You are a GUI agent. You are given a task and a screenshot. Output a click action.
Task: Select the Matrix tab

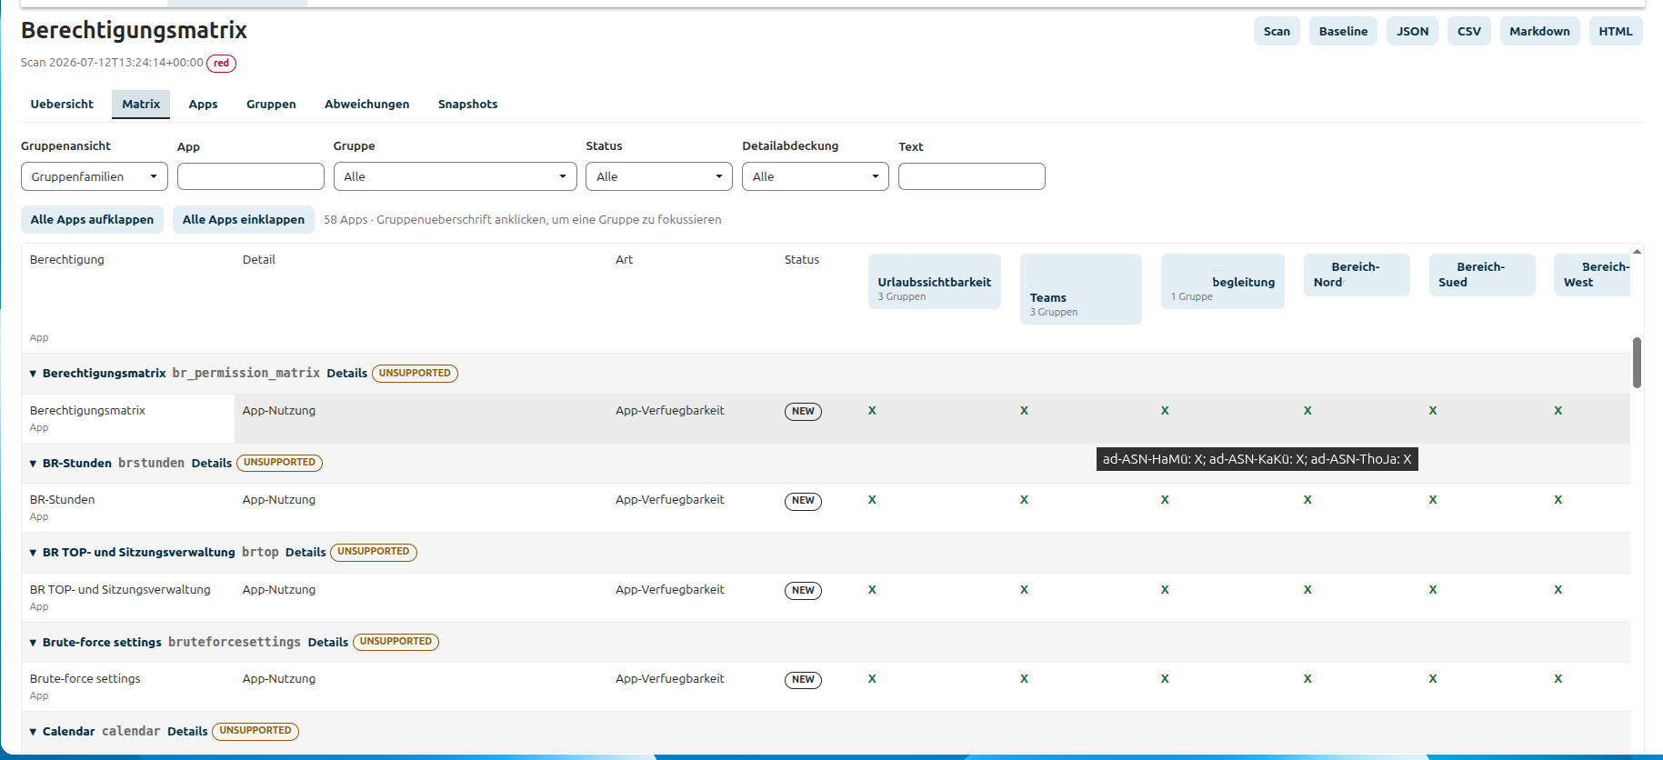point(141,105)
